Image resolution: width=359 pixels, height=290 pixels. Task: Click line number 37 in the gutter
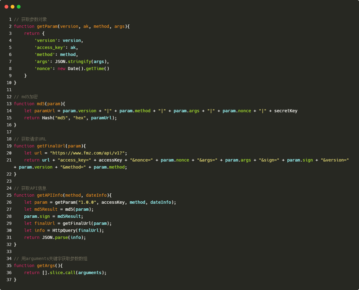pyautogui.click(x=9, y=280)
